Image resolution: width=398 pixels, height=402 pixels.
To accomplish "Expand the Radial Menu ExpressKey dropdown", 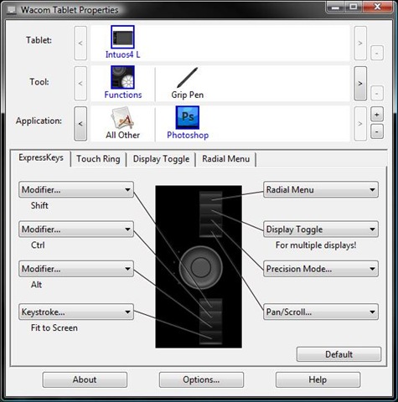I will point(321,190).
